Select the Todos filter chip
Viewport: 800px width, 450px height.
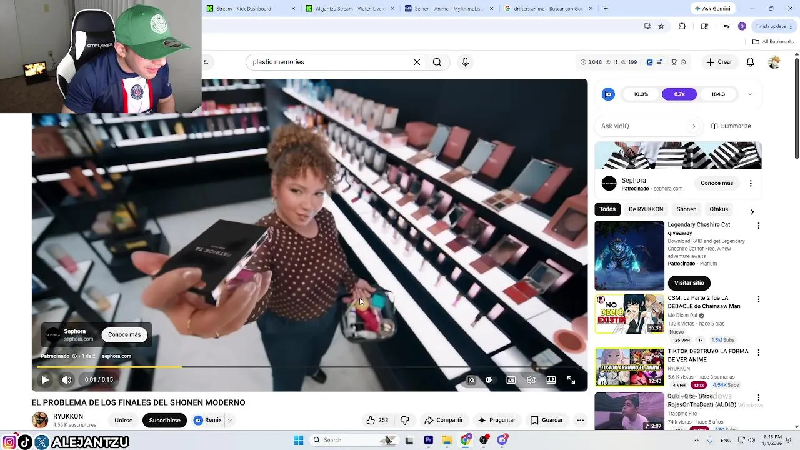(x=607, y=209)
